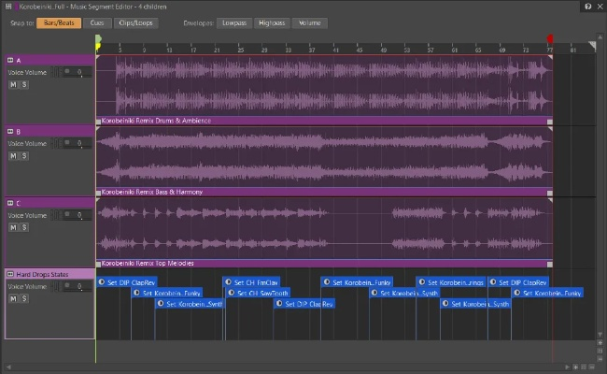Mute the Hard Drops States track

pos(14,299)
